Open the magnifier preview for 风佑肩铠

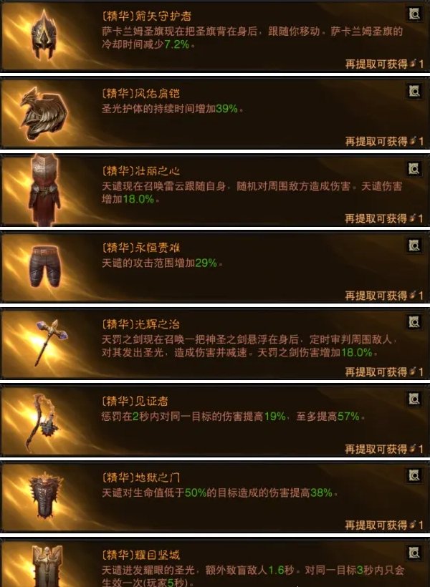415,91
